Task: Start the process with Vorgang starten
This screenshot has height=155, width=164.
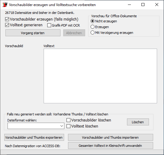Action: click(33, 33)
